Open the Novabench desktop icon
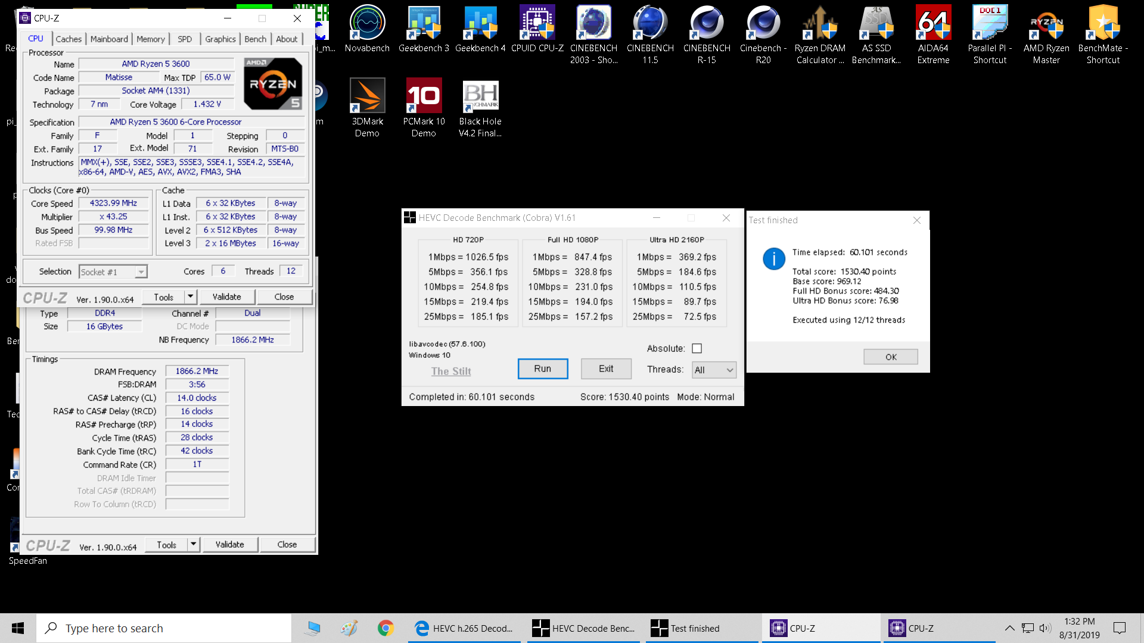The image size is (1144, 643). click(x=367, y=29)
